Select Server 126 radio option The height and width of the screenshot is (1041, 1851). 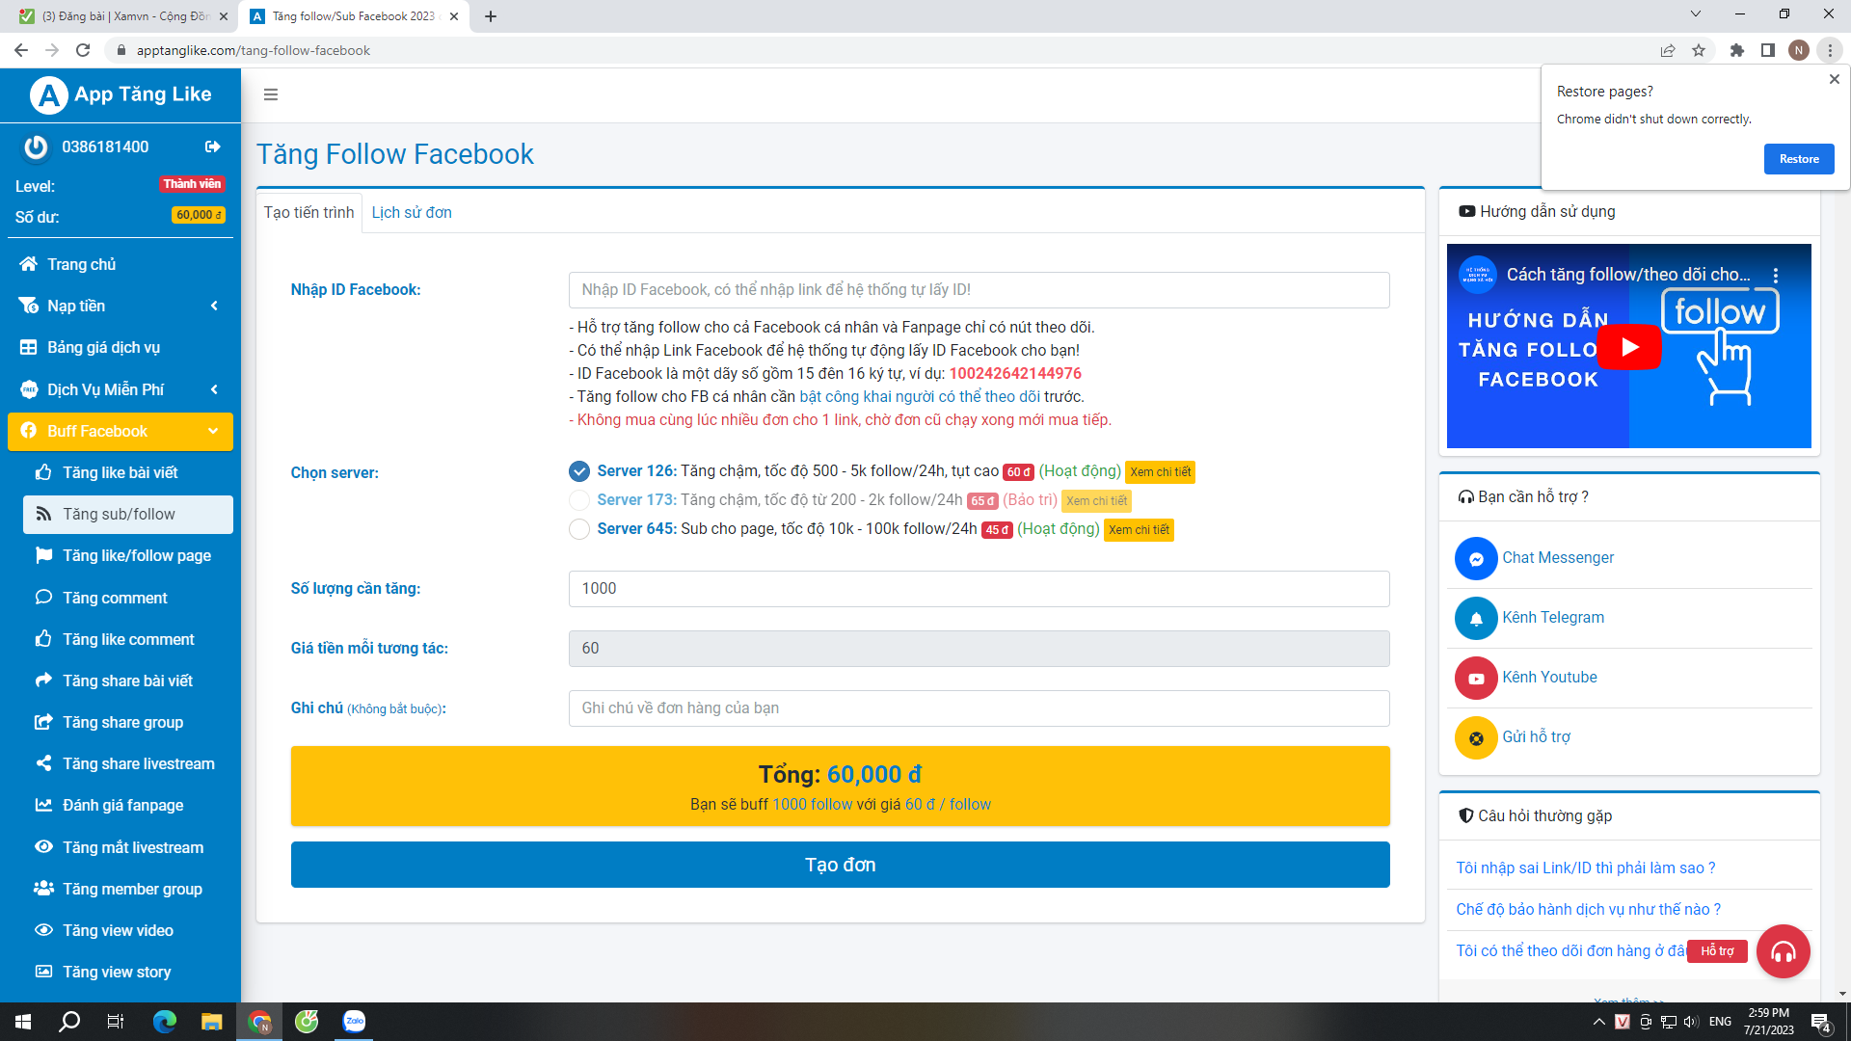click(x=579, y=471)
